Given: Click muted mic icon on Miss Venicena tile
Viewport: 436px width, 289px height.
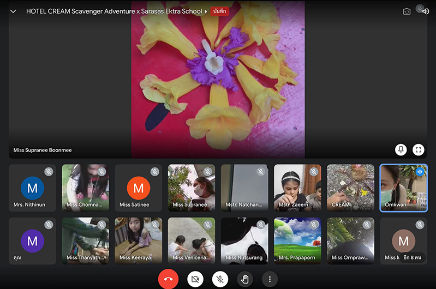Looking at the screenshot, I should [207, 225].
